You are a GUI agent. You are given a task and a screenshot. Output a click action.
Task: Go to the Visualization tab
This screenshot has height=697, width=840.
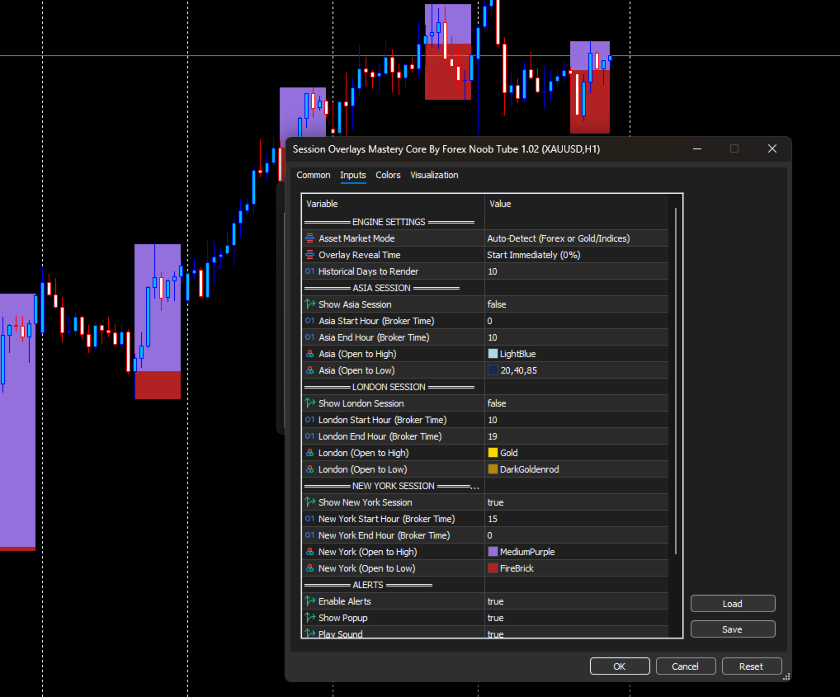pyautogui.click(x=434, y=175)
